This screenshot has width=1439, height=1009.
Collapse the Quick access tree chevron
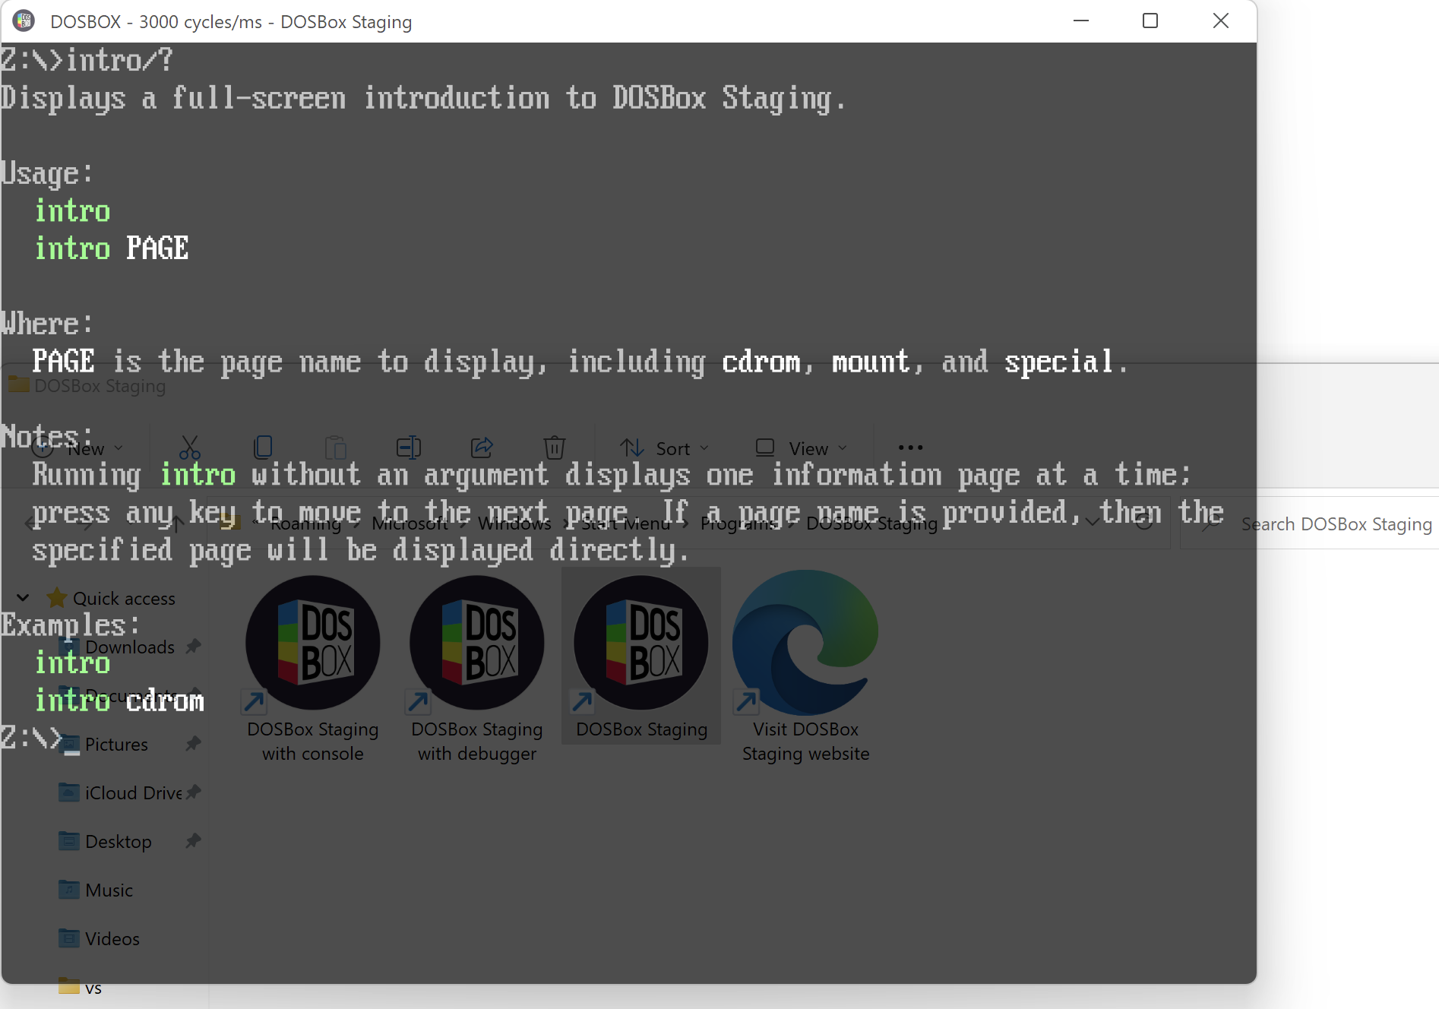tap(23, 598)
